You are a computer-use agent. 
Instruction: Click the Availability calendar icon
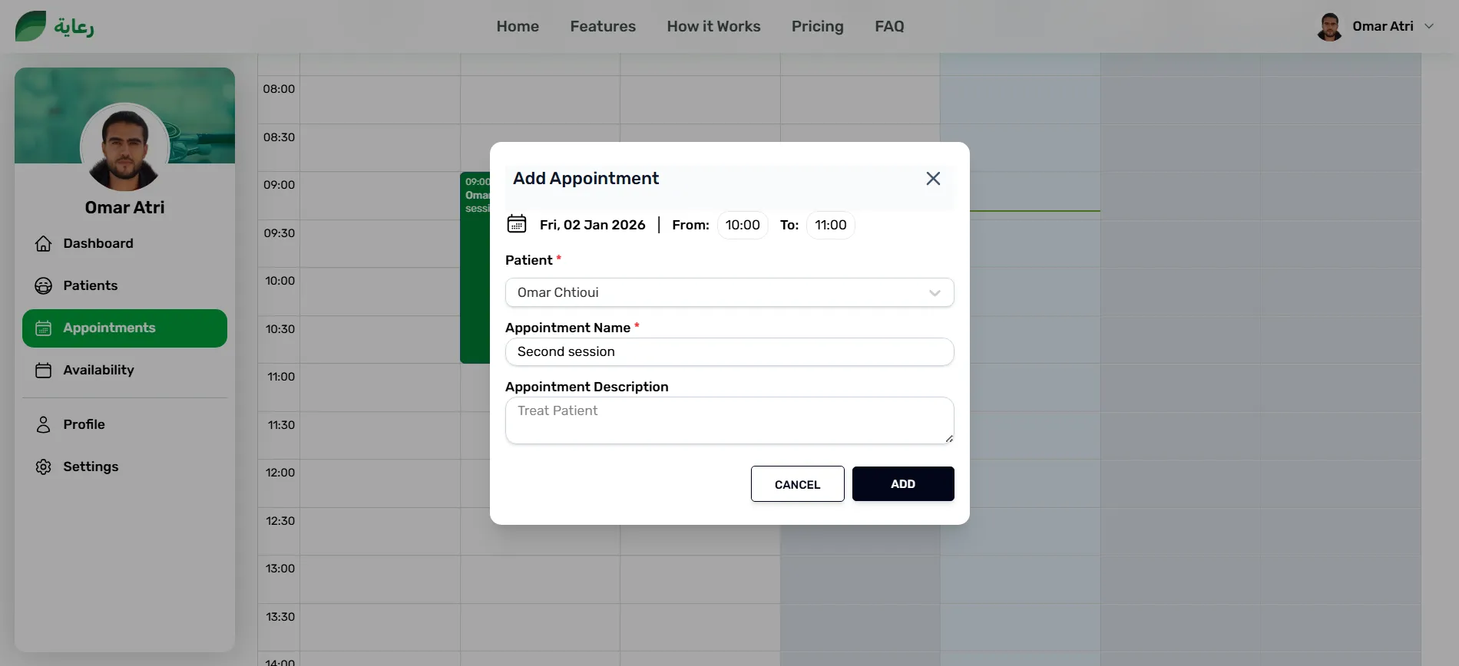tap(44, 370)
